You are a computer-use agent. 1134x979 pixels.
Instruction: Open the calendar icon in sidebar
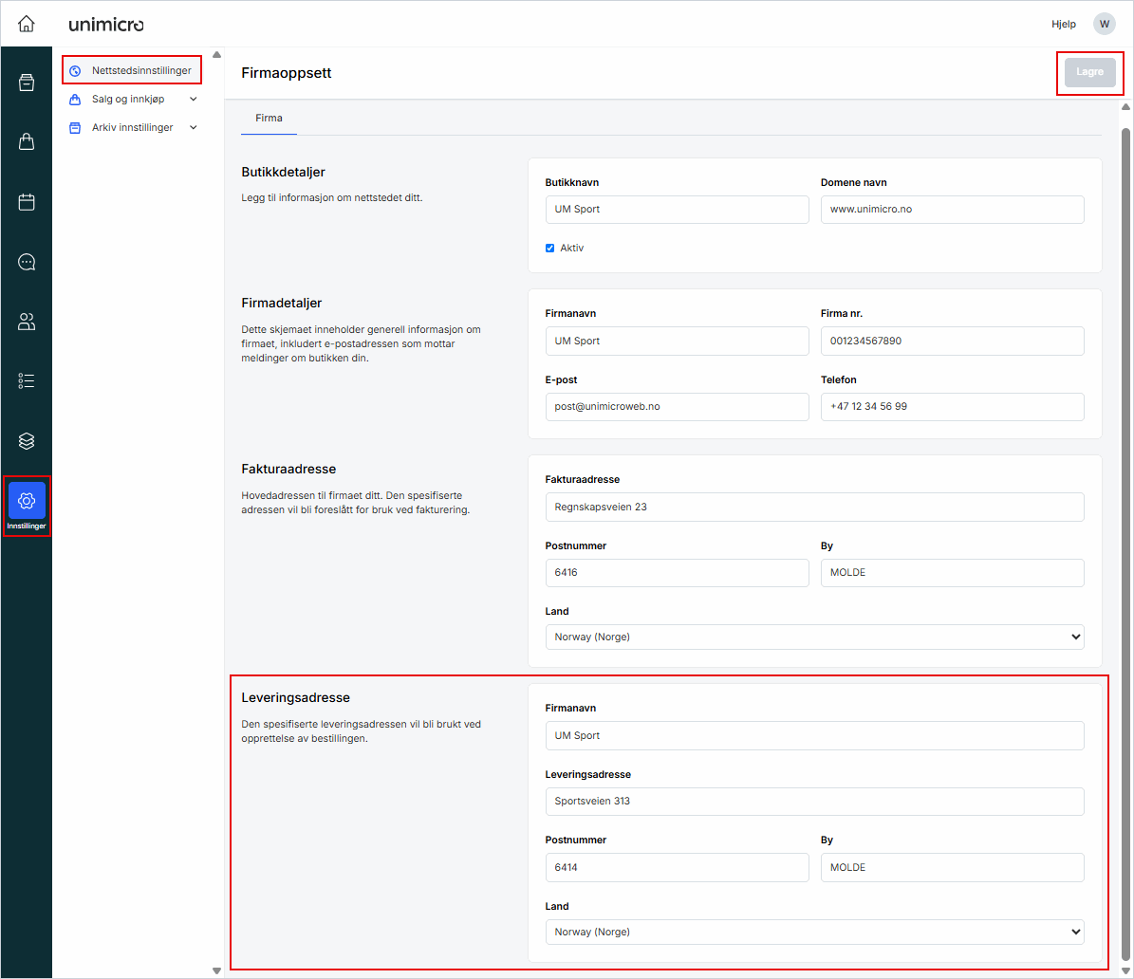(27, 202)
